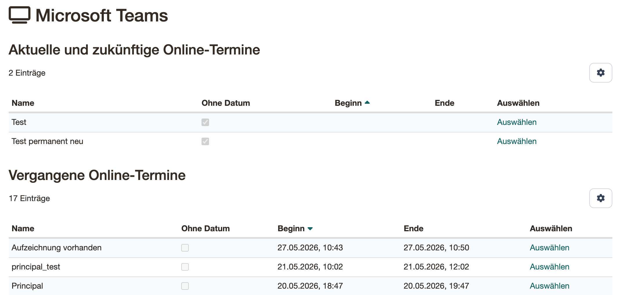Open settings gear for current online appointments table
Screen dimensions: 635x295
[x=600, y=73]
